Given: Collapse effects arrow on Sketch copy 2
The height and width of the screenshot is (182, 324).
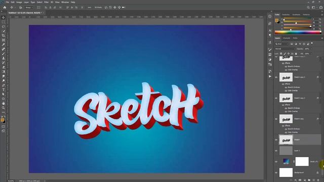Looking at the screenshot, I should 320,98.
